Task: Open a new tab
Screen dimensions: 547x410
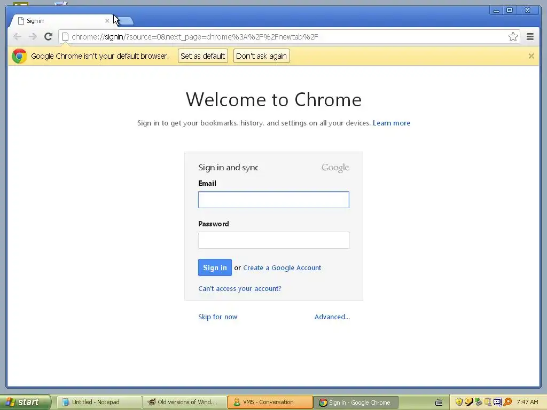Action: click(x=126, y=21)
